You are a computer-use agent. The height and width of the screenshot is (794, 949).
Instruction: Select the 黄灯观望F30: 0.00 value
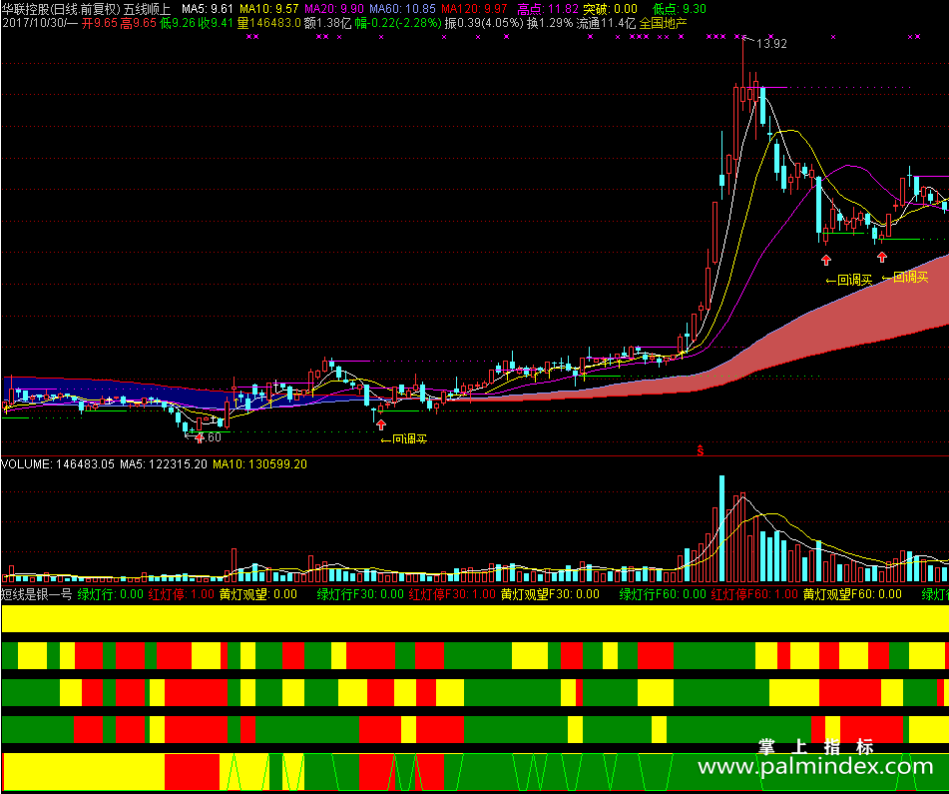pyautogui.click(x=550, y=594)
